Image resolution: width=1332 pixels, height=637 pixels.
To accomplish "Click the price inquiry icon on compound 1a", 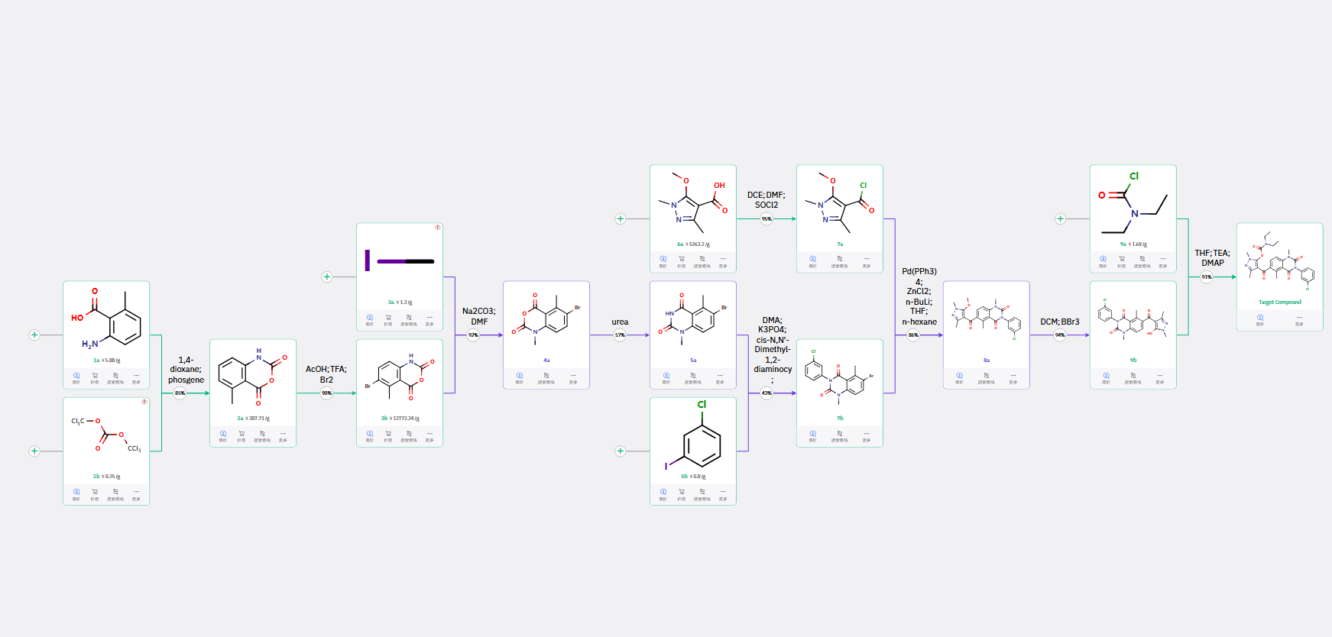I will [76, 376].
